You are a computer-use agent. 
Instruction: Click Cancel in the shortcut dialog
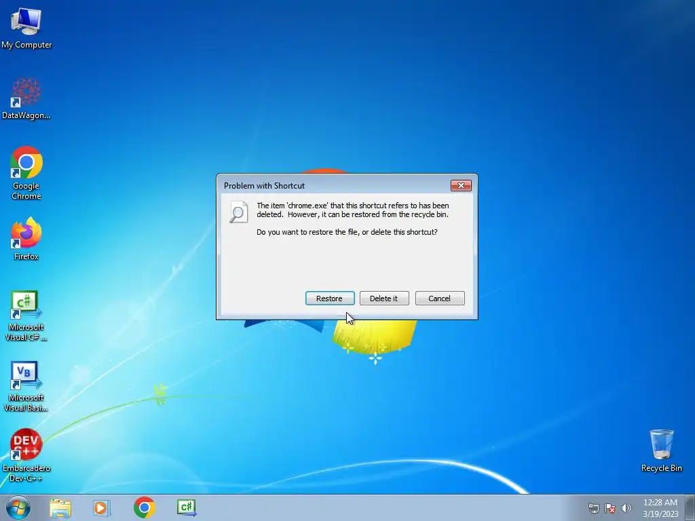[440, 298]
